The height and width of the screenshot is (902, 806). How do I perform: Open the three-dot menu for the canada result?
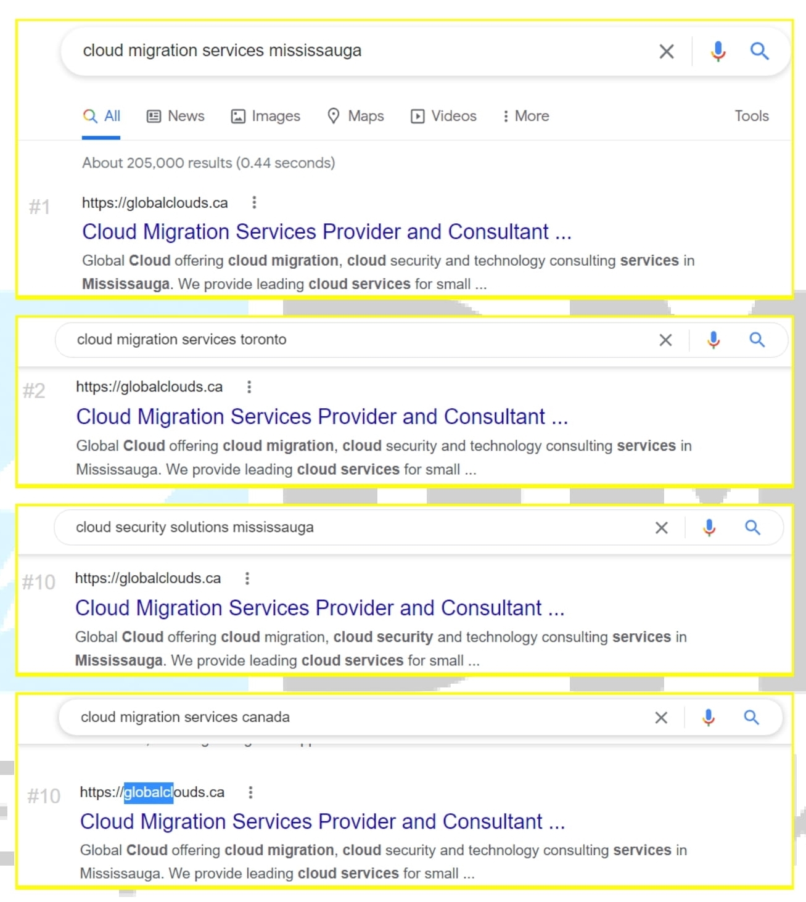click(250, 792)
